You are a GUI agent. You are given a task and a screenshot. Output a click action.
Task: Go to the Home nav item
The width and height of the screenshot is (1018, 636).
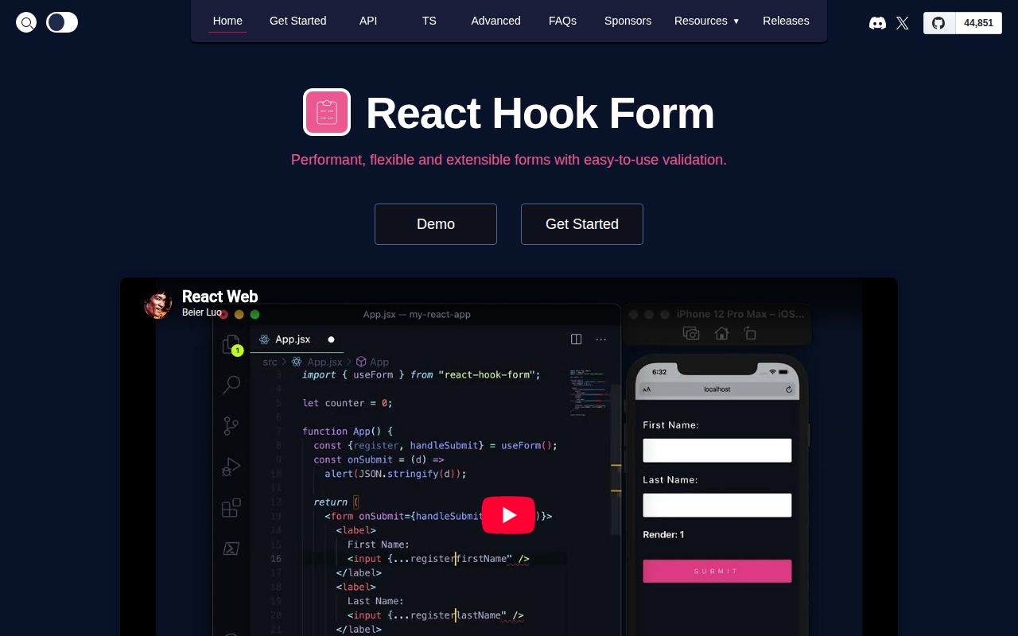(x=227, y=21)
